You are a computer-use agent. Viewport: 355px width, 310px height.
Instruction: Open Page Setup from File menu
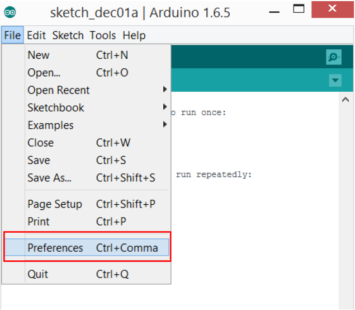pyautogui.click(x=55, y=204)
